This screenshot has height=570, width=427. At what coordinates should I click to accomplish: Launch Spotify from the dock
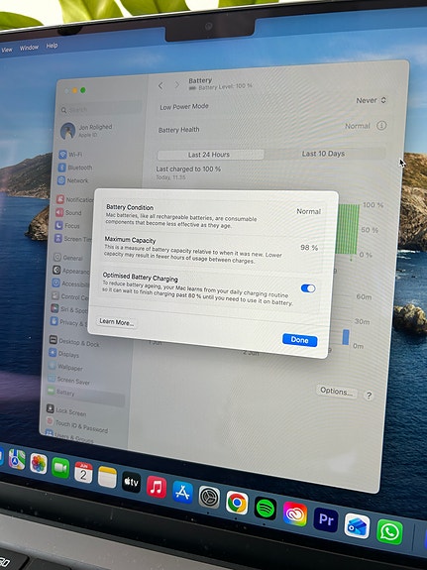[x=265, y=508]
